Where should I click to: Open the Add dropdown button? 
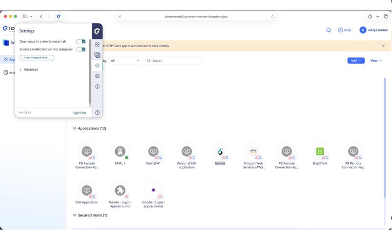pyautogui.click(x=356, y=60)
